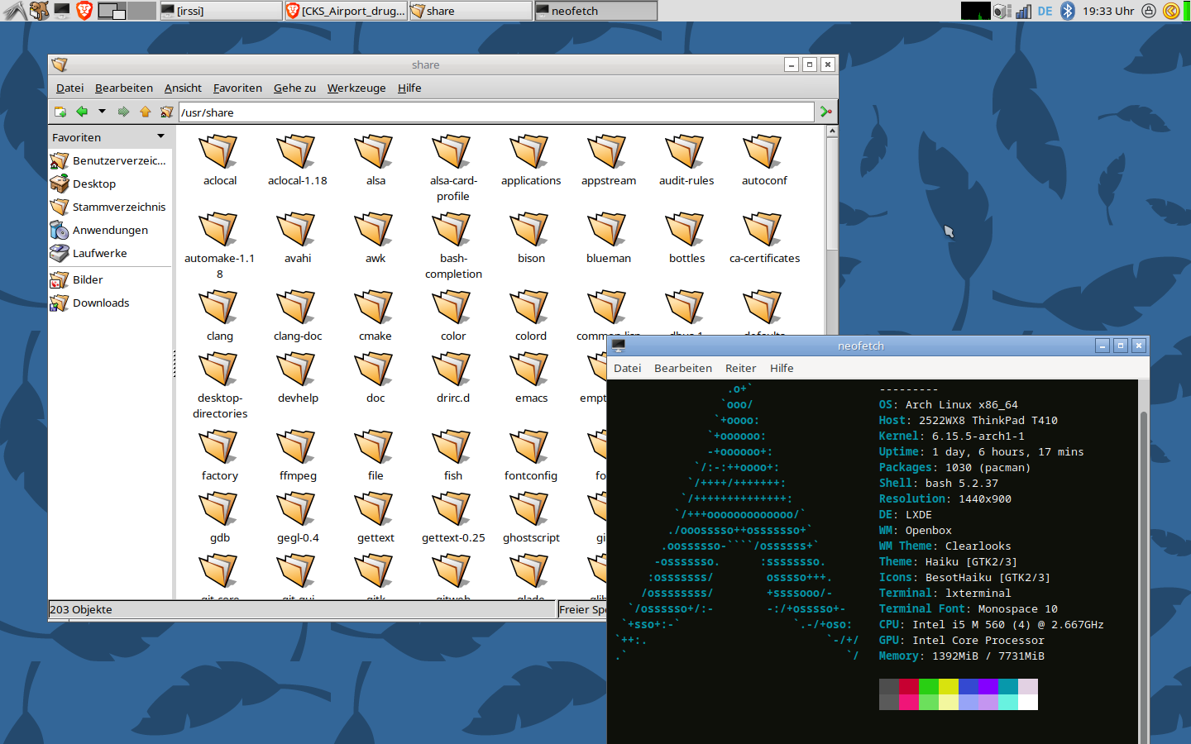This screenshot has height=744, width=1191.
Task: Open Hilfe menu in neofetch terminal
Action: pos(782,368)
